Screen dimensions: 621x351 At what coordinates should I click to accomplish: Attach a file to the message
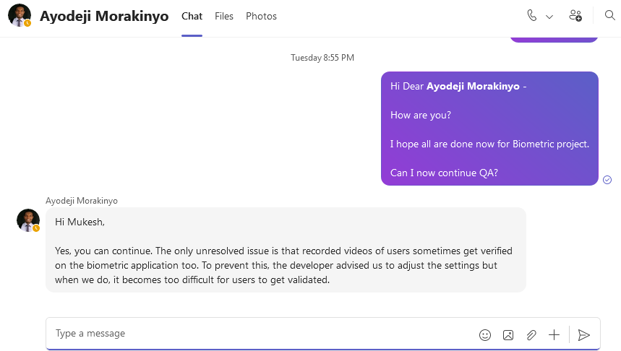click(531, 335)
